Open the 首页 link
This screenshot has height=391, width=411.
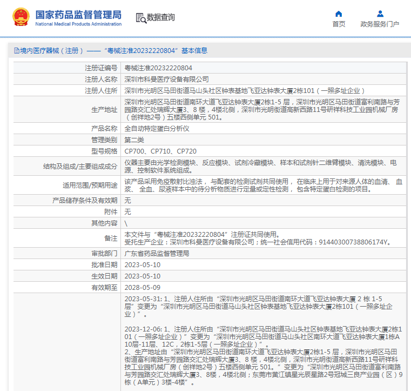pyautogui.click(x=339, y=24)
